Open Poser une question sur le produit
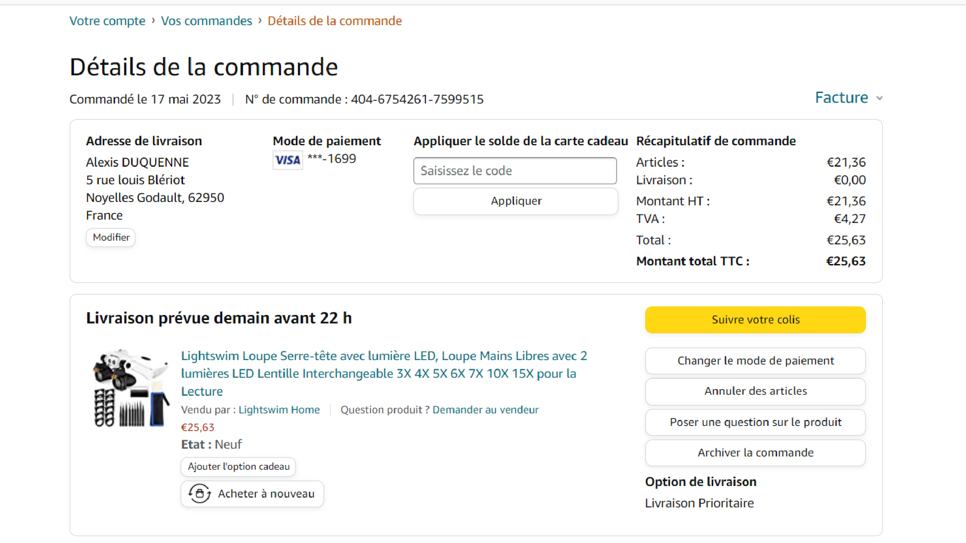The image size is (966, 543). [x=755, y=422]
